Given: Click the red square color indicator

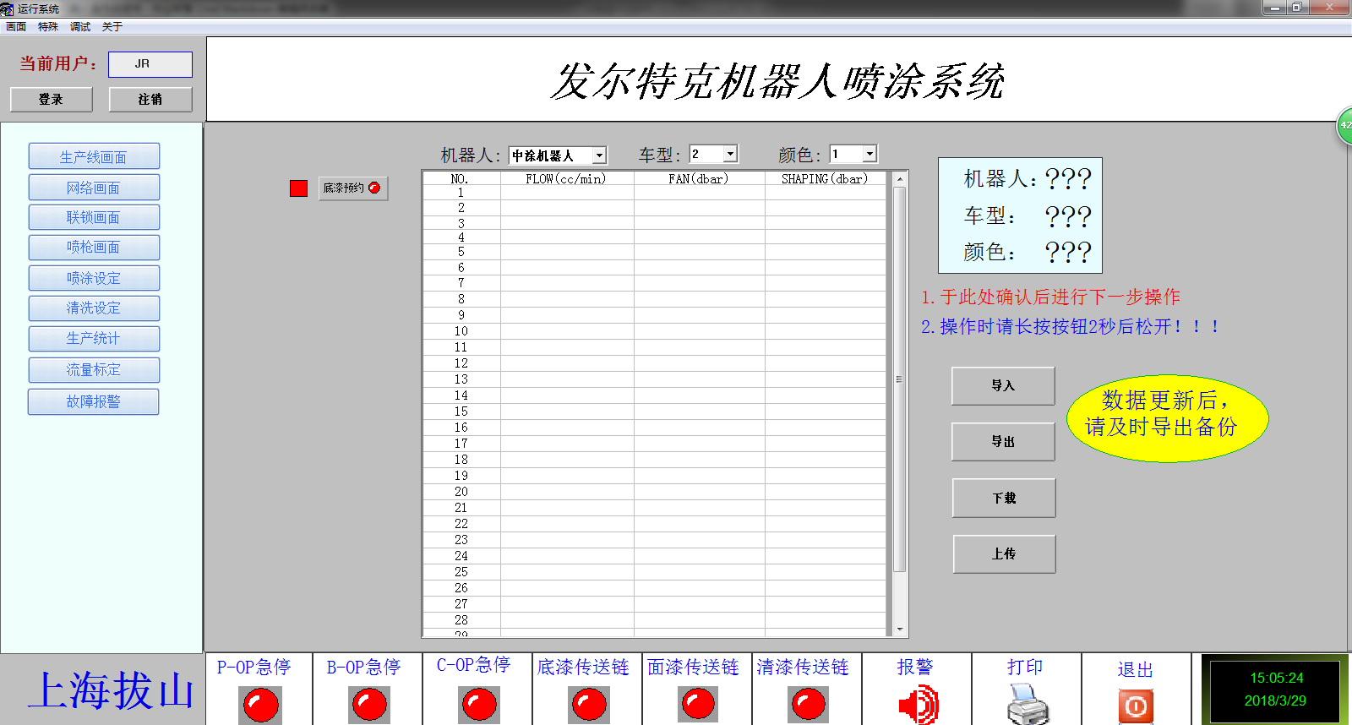Looking at the screenshot, I should pos(298,188).
